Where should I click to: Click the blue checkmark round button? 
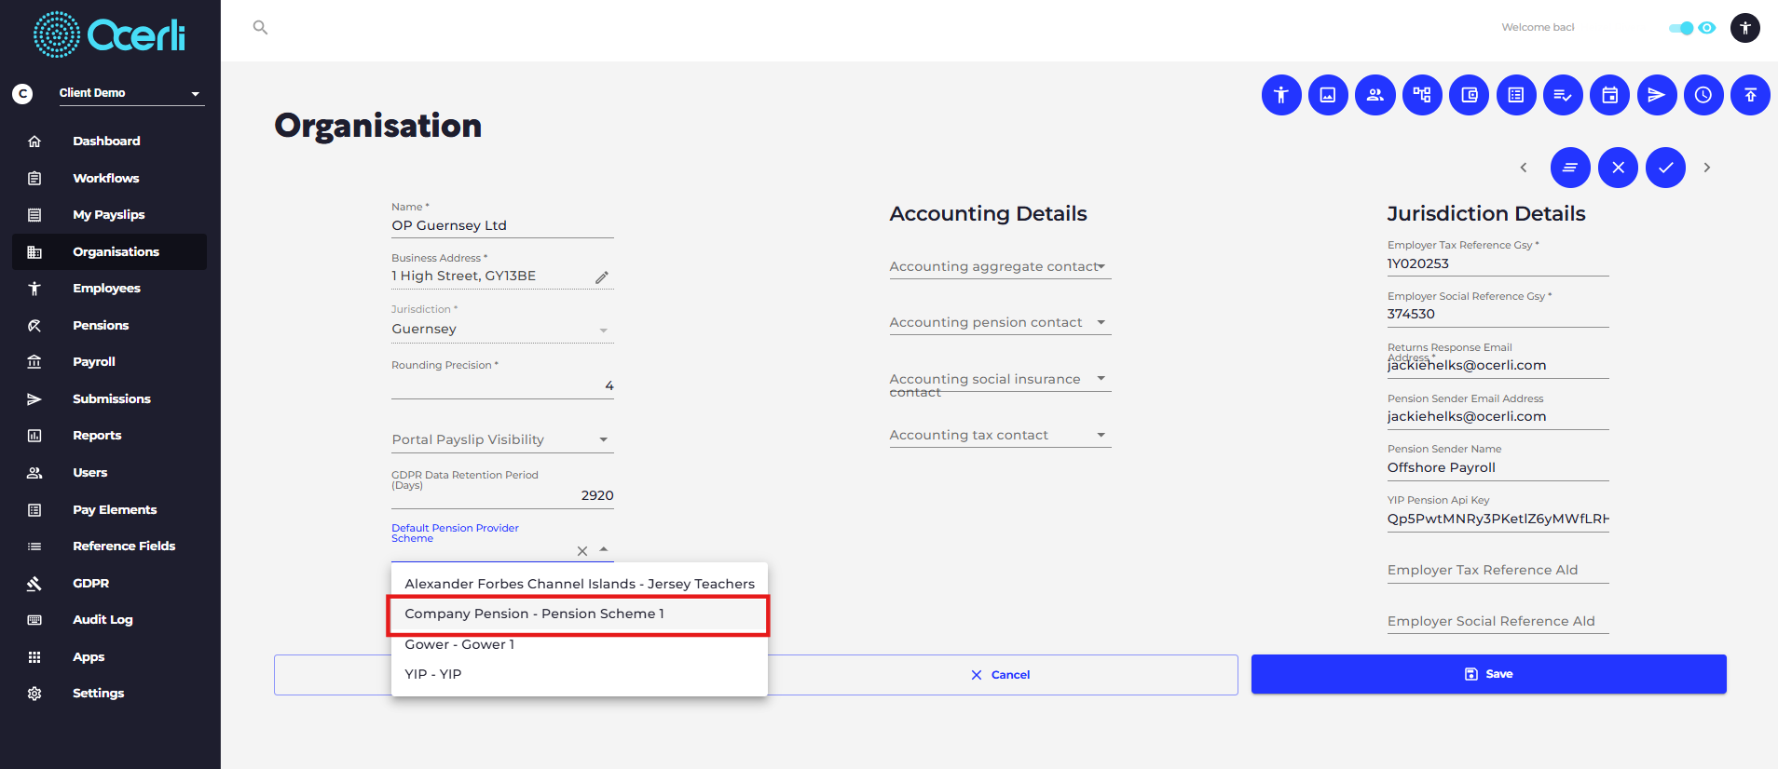click(1665, 168)
